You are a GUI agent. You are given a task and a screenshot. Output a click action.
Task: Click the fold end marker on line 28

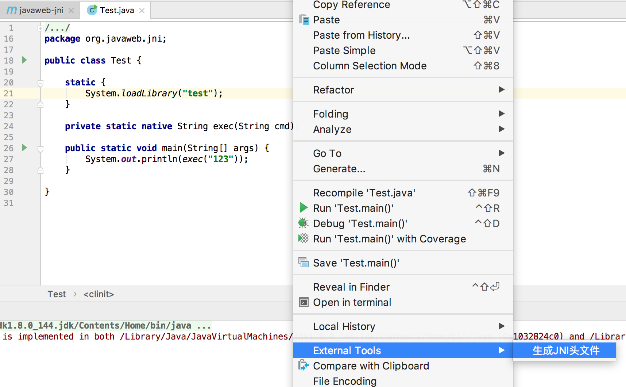pyautogui.click(x=40, y=170)
